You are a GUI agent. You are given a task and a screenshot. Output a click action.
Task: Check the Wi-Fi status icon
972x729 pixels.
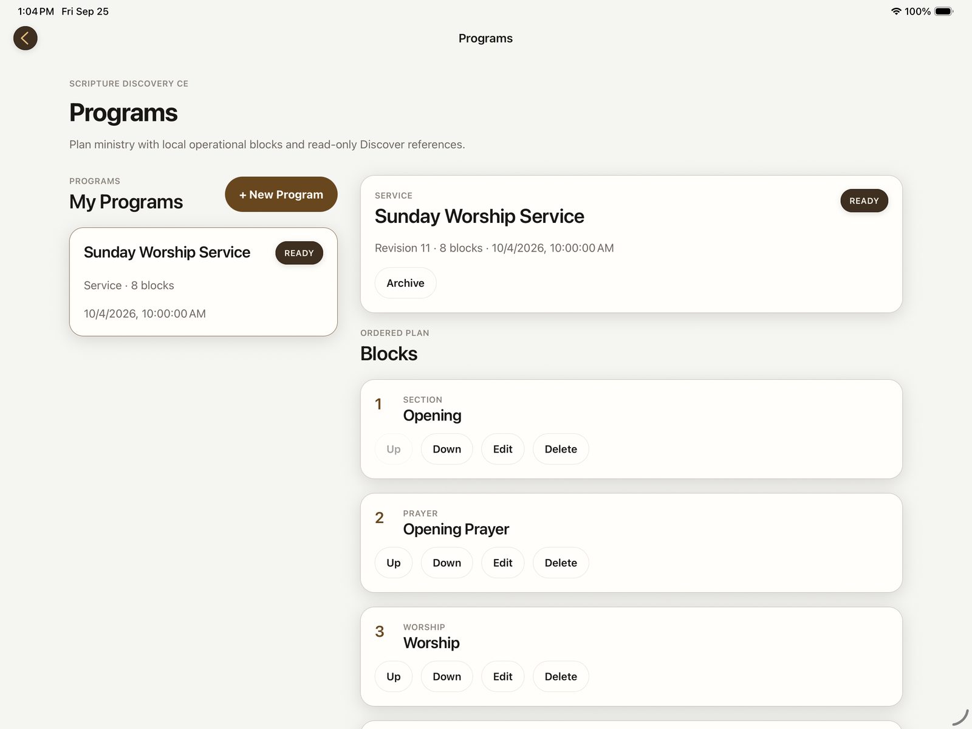[x=895, y=12]
